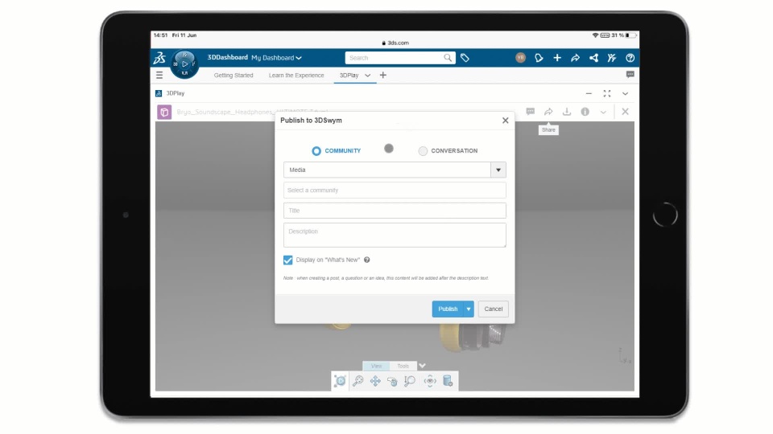
Task: Close the Publish to 3DSwym dialog
Action: (506, 121)
